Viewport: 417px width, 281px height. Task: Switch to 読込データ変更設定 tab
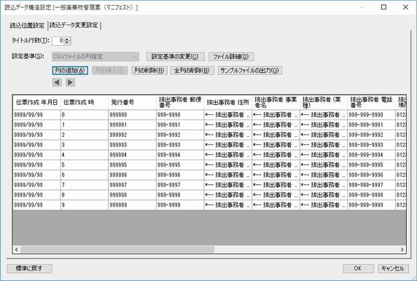pos(74,25)
